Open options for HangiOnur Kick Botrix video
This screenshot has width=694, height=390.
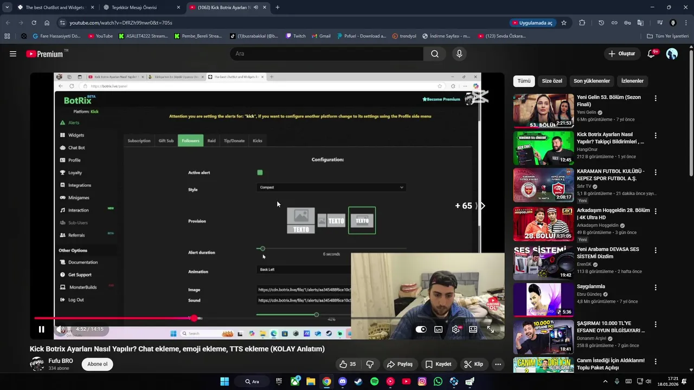[x=656, y=135]
